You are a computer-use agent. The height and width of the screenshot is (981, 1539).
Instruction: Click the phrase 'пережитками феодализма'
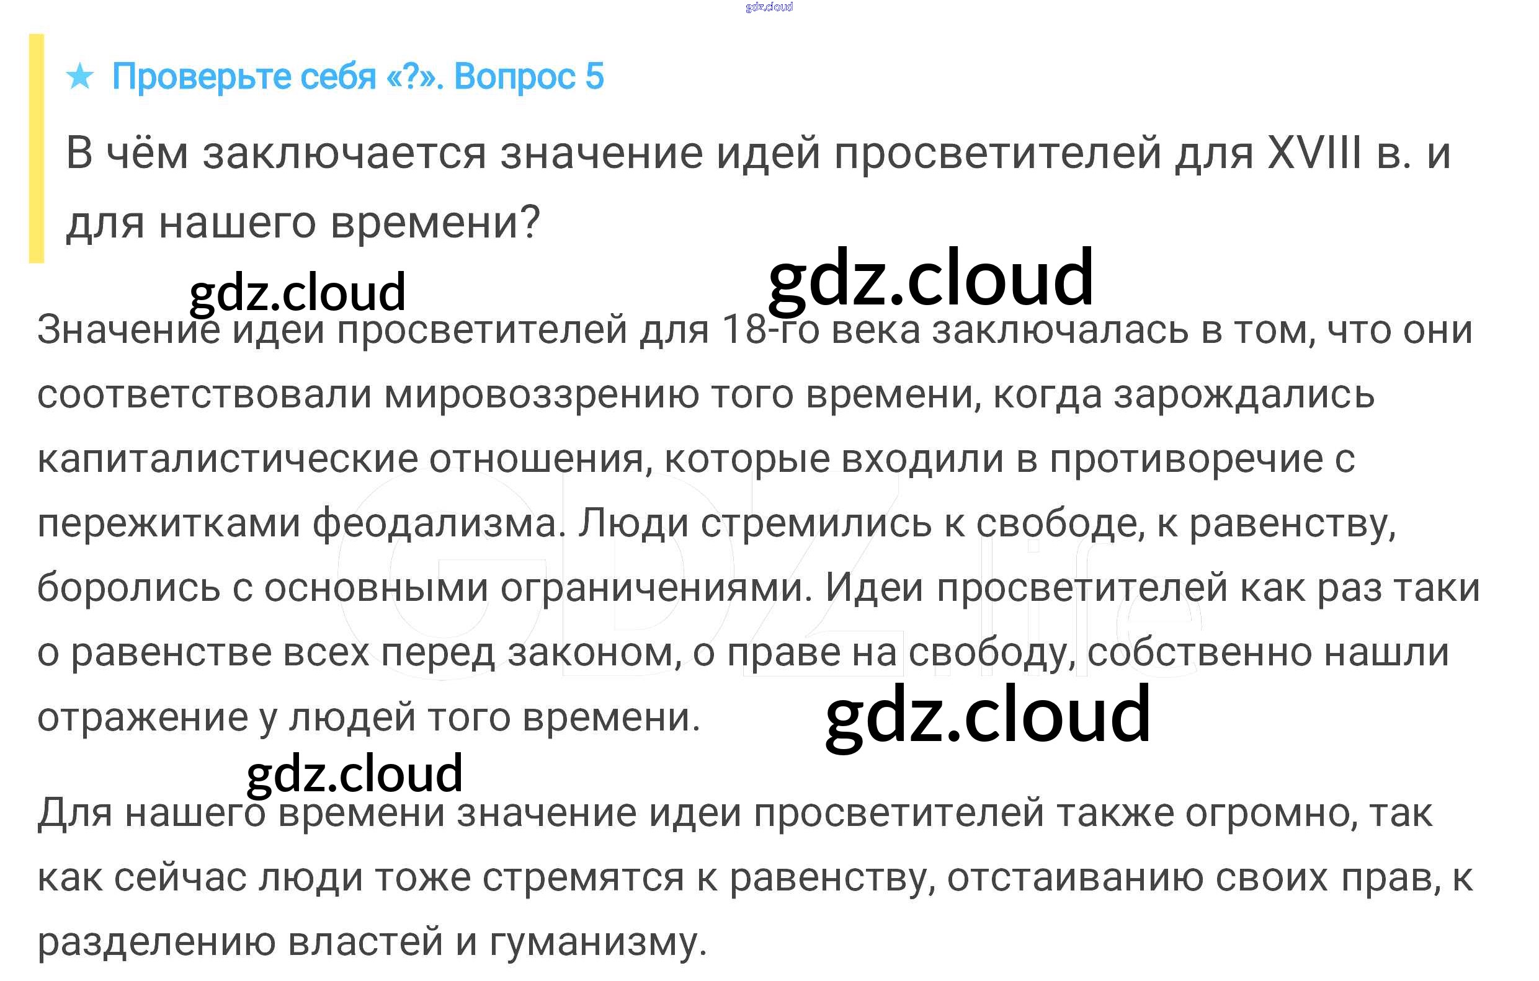point(297,524)
